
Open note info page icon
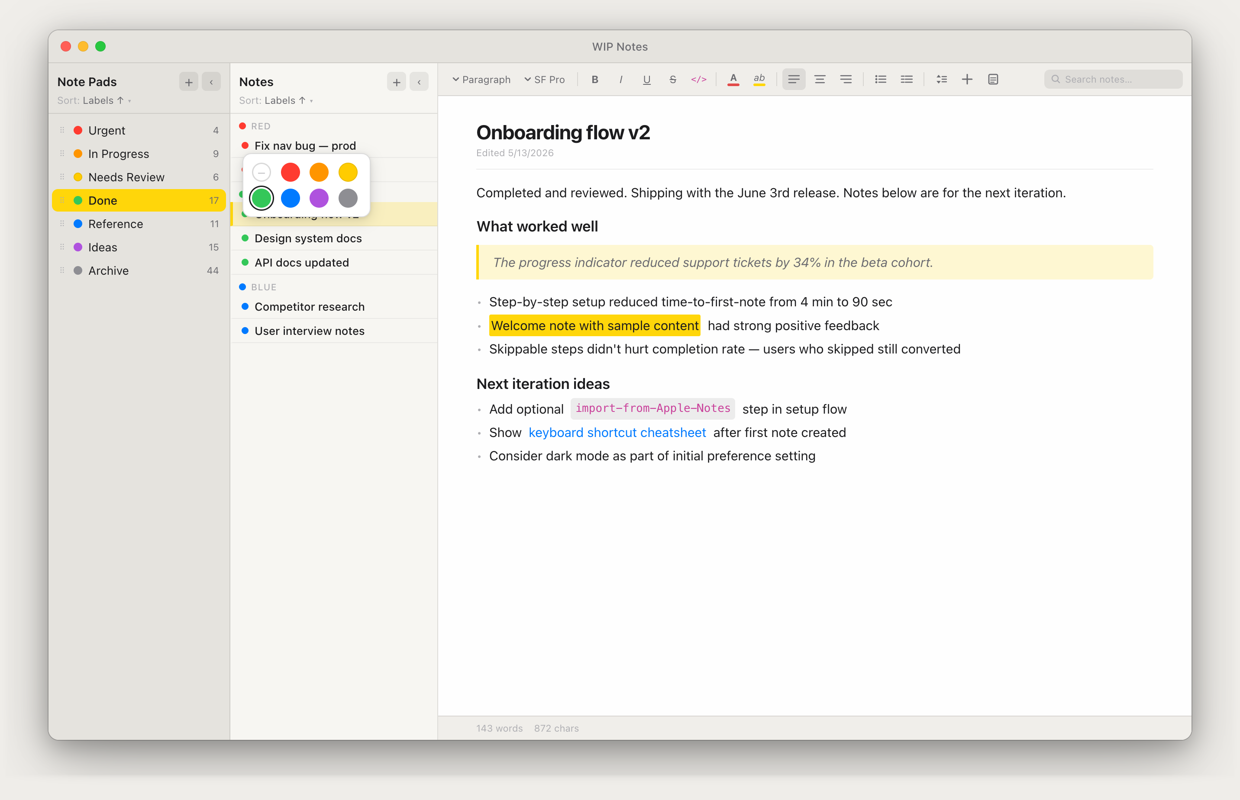tap(993, 80)
